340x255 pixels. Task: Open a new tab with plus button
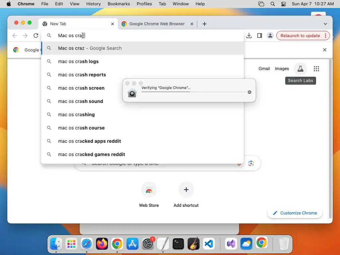(x=205, y=24)
